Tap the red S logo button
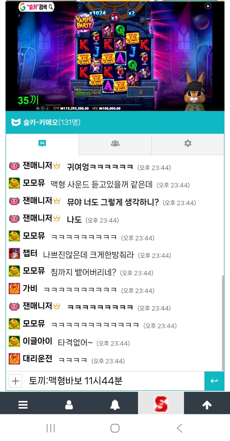 (161, 404)
